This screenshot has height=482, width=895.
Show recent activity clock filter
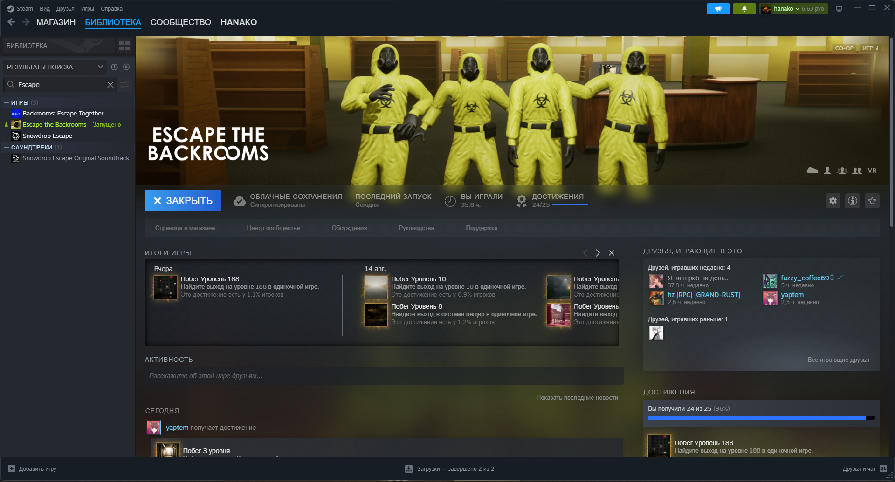coord(114,67)
